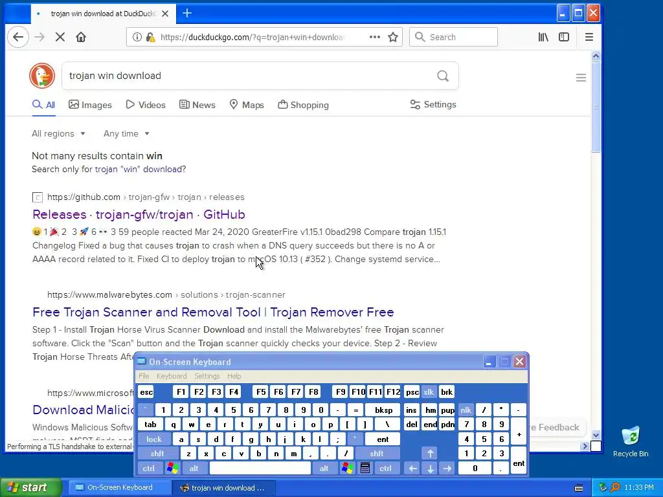663x497 pixels.
Task: Go back using the browser back arrow
Action: point(17,37)
